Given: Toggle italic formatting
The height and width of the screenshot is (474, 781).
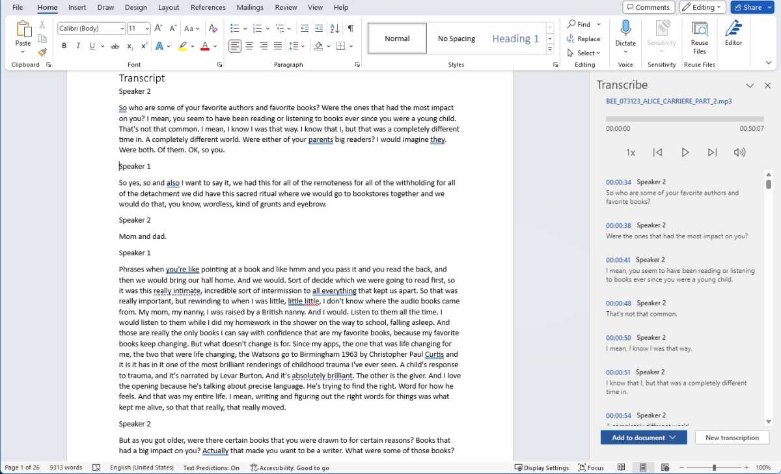Looking at the screenshot, I should click(x=77, y=46).
